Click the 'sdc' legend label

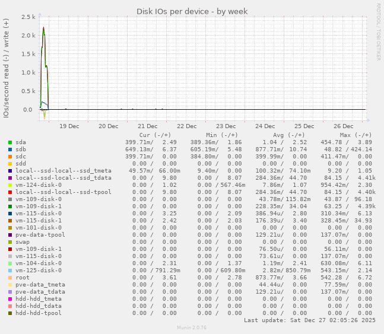[21, 157]
